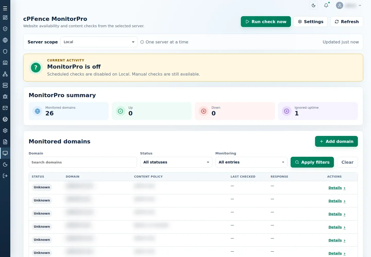
Task: Click the question mark icon in Current Activity
Action: (36, 68)
